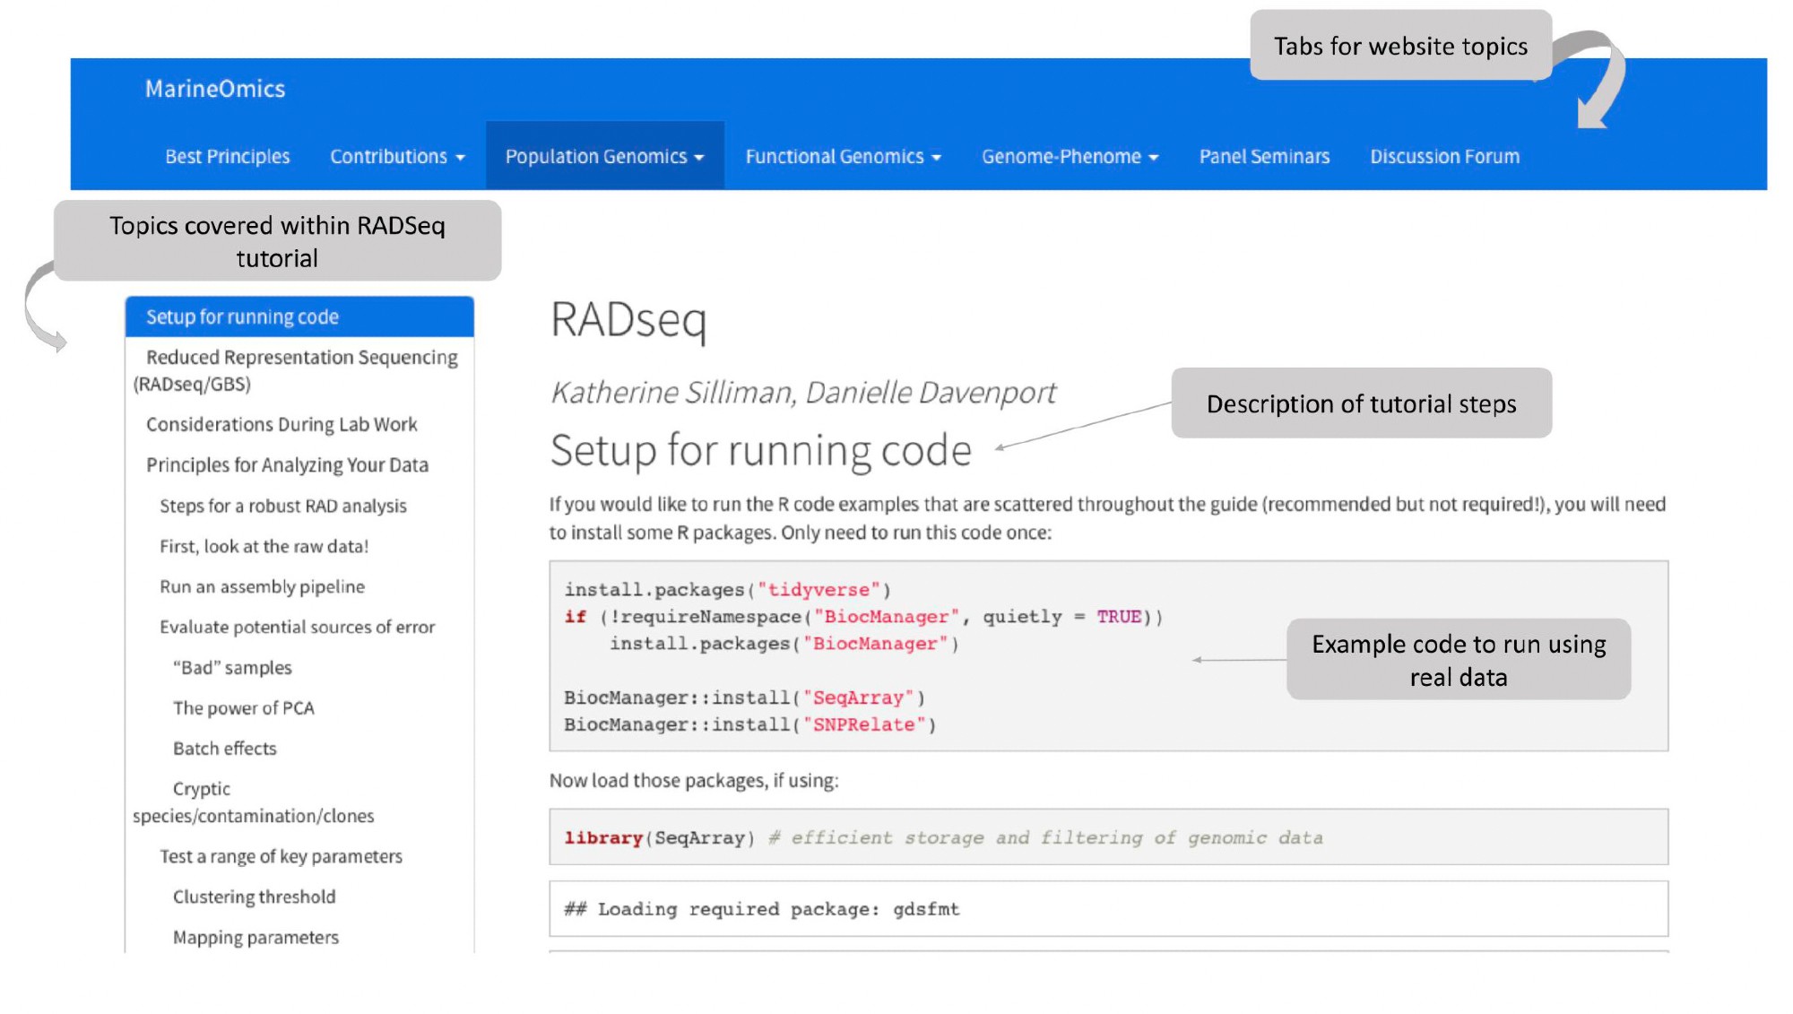This screenshot has width=1793, height=1014.
Task: Expand the Functional Genomics dropdown
Action: (843, 157)
